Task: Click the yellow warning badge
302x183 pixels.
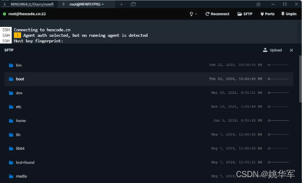Action: click(x=18, y=35)
